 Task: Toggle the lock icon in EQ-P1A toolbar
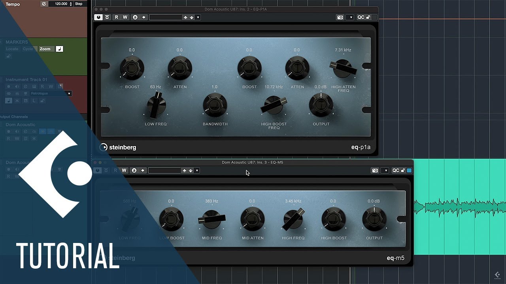click(368, 17)
